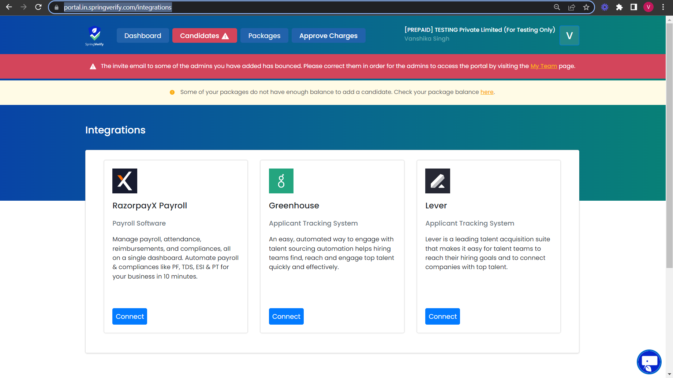Image resolution: width=673 pixels, height=378 pixels.
Task: Open the Candidates tab
Action: (205, 35)
